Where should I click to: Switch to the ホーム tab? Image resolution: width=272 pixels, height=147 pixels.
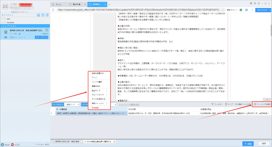pos(59,4)
